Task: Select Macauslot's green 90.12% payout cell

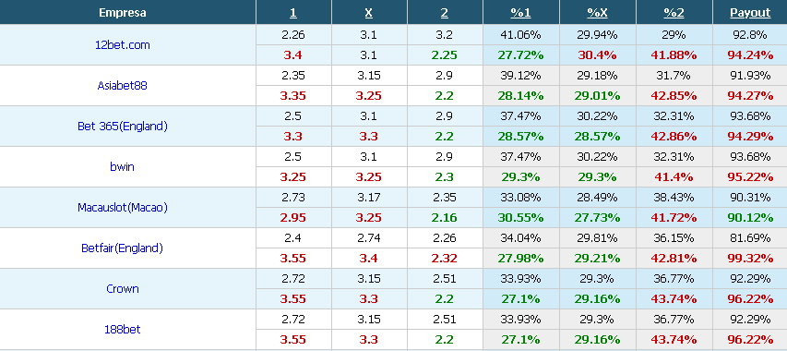Action: [x=750, y=217]
